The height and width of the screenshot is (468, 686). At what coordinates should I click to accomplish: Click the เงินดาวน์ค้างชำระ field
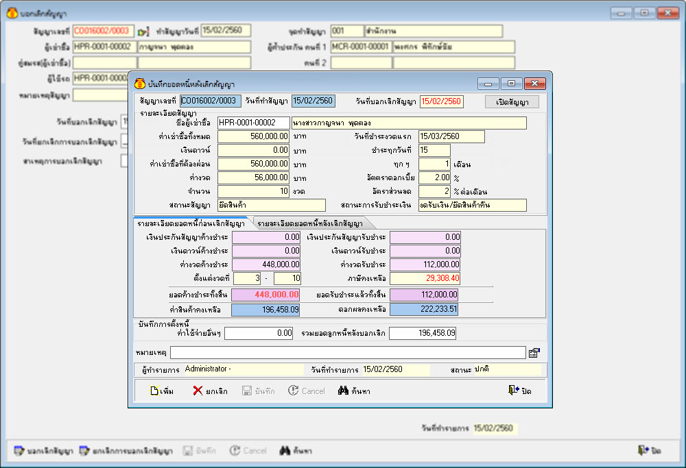click(266, 251)
